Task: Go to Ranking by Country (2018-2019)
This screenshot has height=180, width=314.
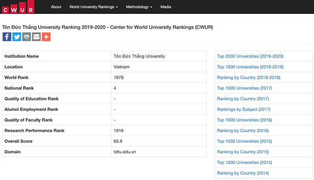Action: tap(249, 78)
